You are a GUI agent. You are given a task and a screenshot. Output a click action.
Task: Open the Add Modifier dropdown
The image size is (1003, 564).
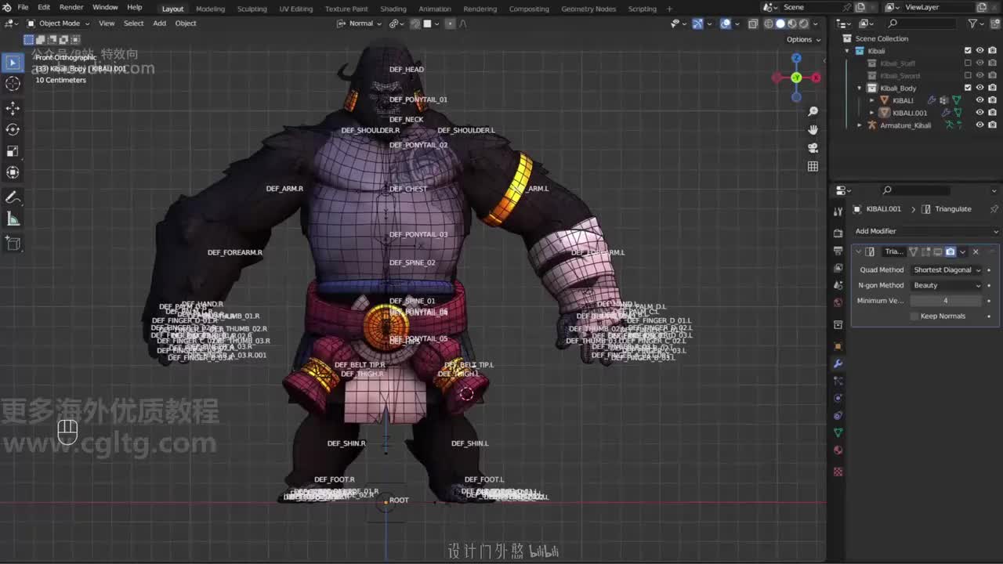coord(925,231)
